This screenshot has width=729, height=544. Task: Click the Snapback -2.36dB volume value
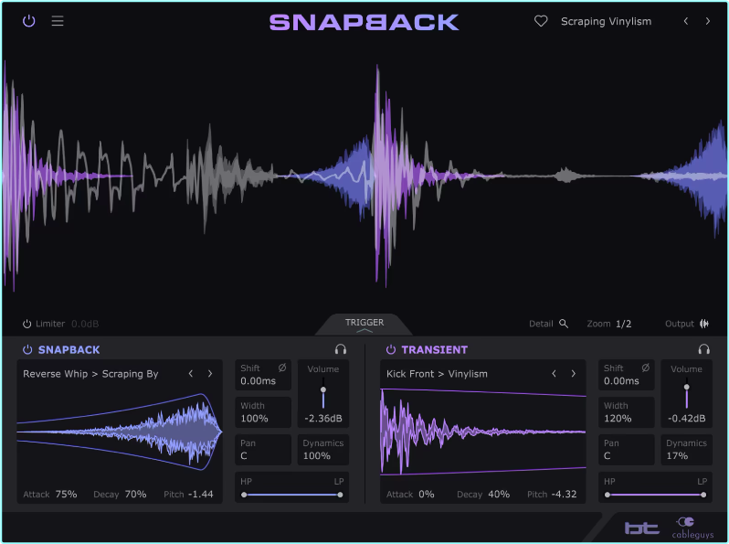click(x=323, y=419)
